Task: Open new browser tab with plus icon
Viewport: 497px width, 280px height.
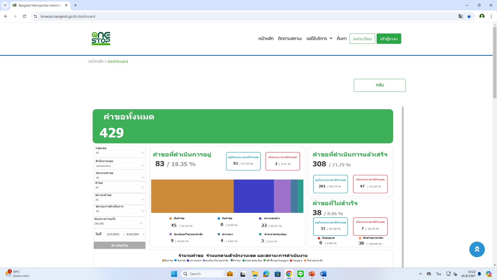Action: [76, 5]
